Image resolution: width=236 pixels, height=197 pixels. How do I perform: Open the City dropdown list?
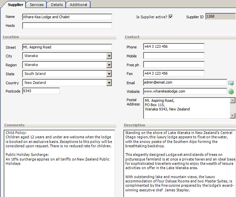point(109,56)
